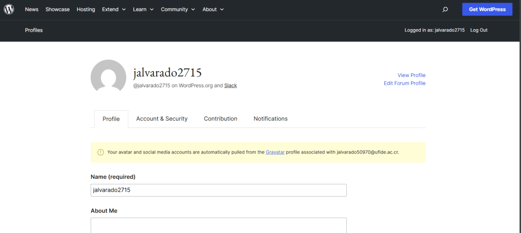
Task: Open the Community dropdown menu
Action: pyautogui.click(x=178, y=9)
